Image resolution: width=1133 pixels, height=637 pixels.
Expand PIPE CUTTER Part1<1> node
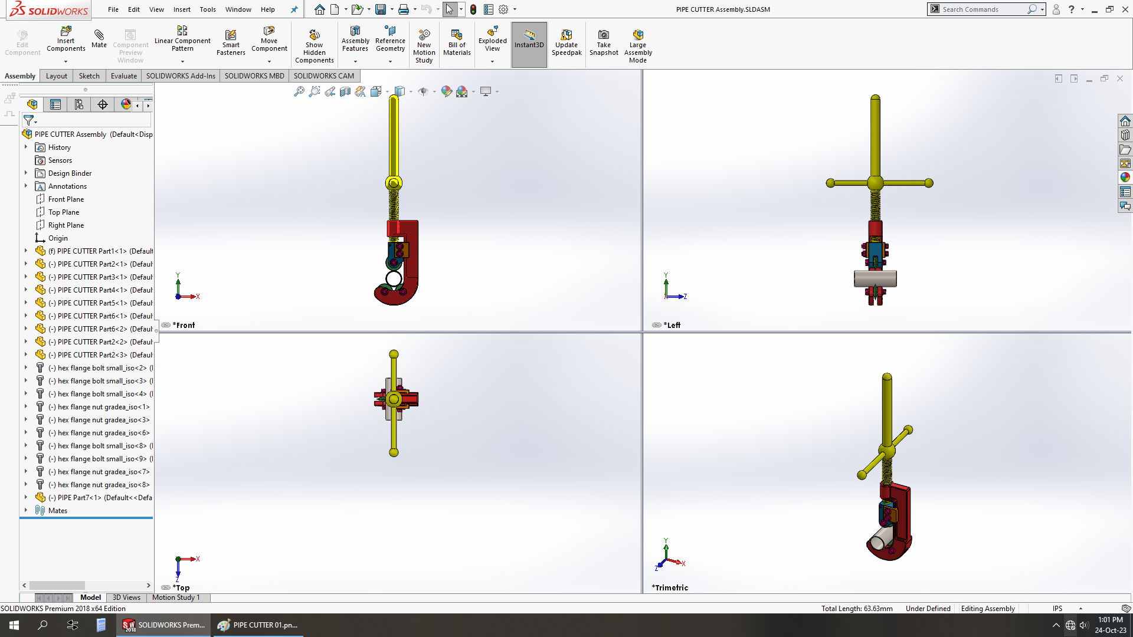click(26, 251)
